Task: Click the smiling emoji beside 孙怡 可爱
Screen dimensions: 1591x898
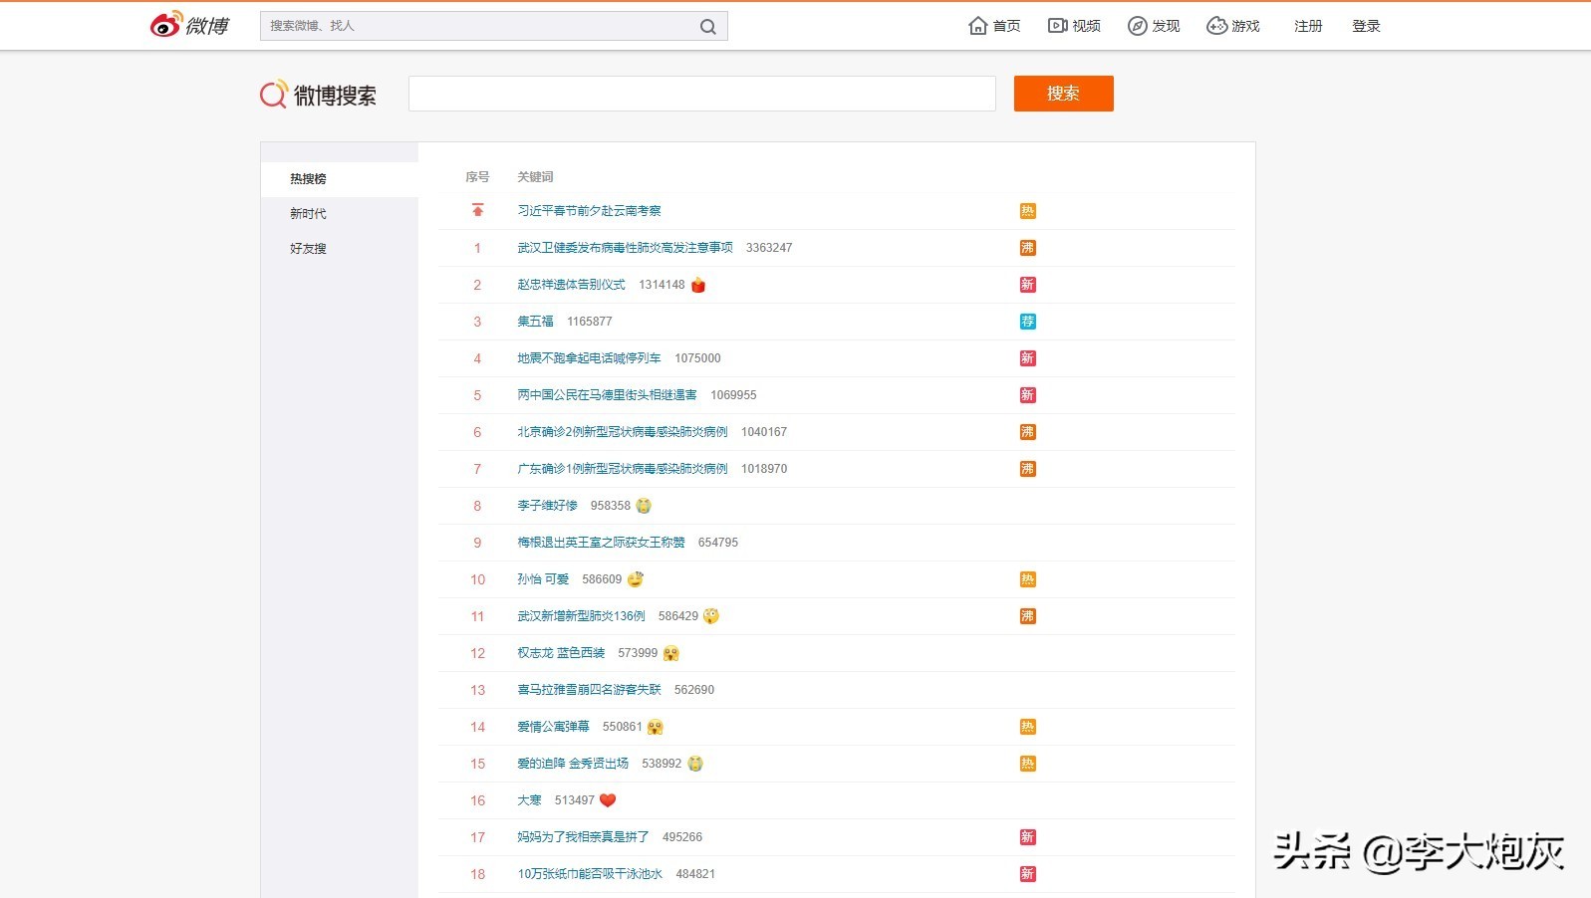Action: (x=636, y=579)
